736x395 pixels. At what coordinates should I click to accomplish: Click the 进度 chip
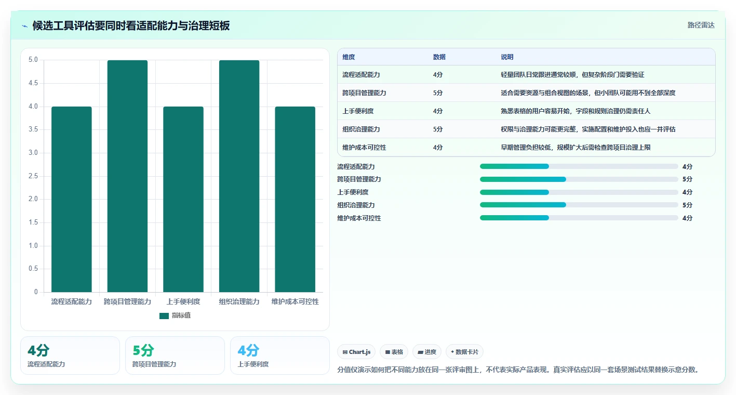point(427,352)
